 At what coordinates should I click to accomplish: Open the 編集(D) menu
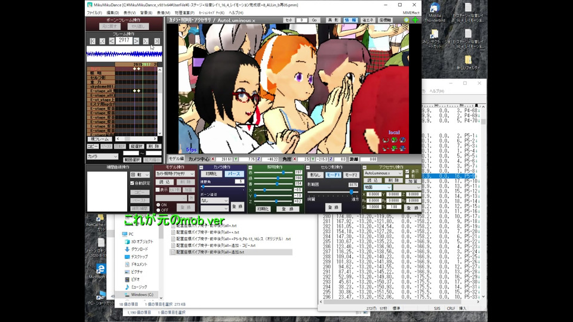[113, 13]
